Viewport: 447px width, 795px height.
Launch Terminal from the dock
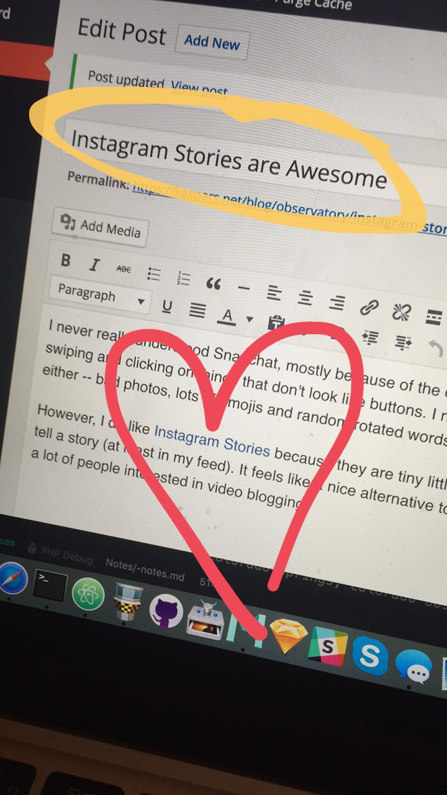(50, 587)
